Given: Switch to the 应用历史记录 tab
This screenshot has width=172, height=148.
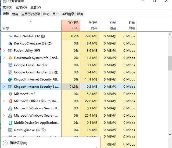Looking at the screenshot, I should coord(31,14).
